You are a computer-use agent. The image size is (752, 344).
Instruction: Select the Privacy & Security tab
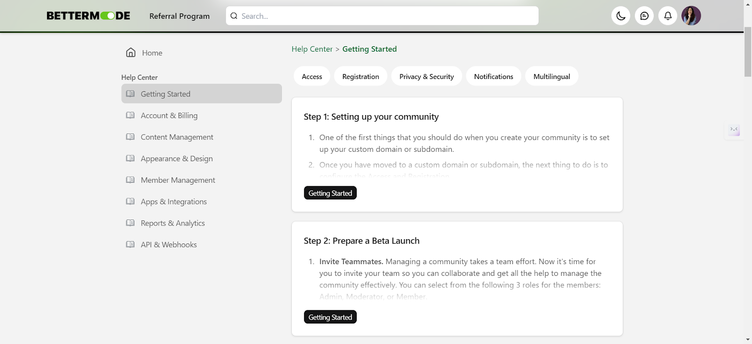tap(427, 76)
